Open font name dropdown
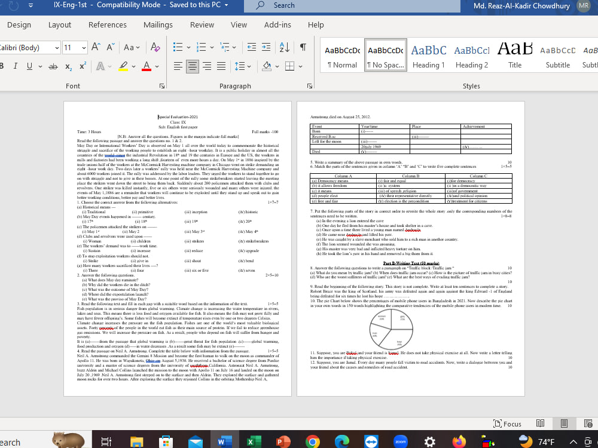This screenshot has width=598, height=448. (x=57, y=48)
